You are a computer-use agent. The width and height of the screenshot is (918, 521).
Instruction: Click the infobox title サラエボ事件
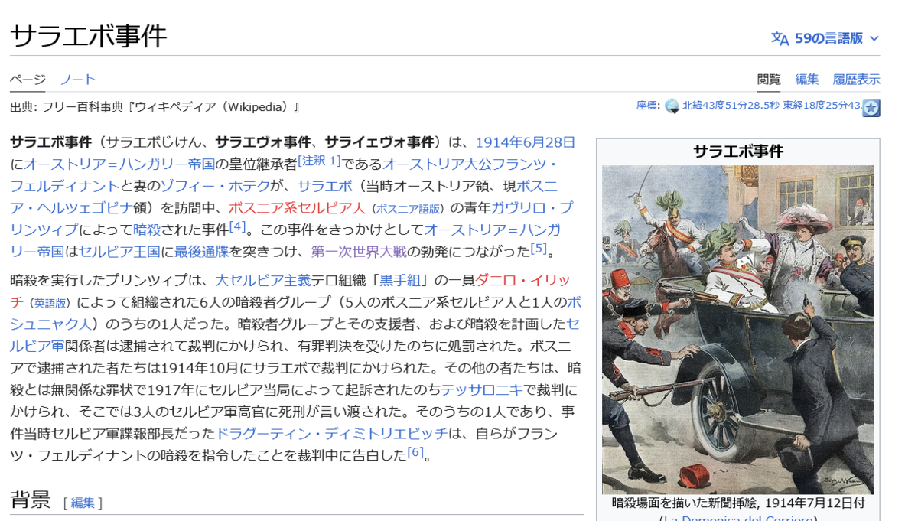pyautogui.click(x=738, y=151)
